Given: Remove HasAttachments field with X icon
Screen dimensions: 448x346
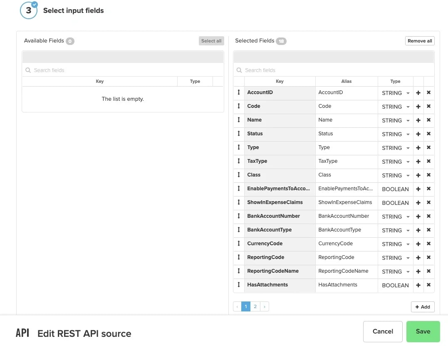Looking at the screenshot, I should click(428, 284).
